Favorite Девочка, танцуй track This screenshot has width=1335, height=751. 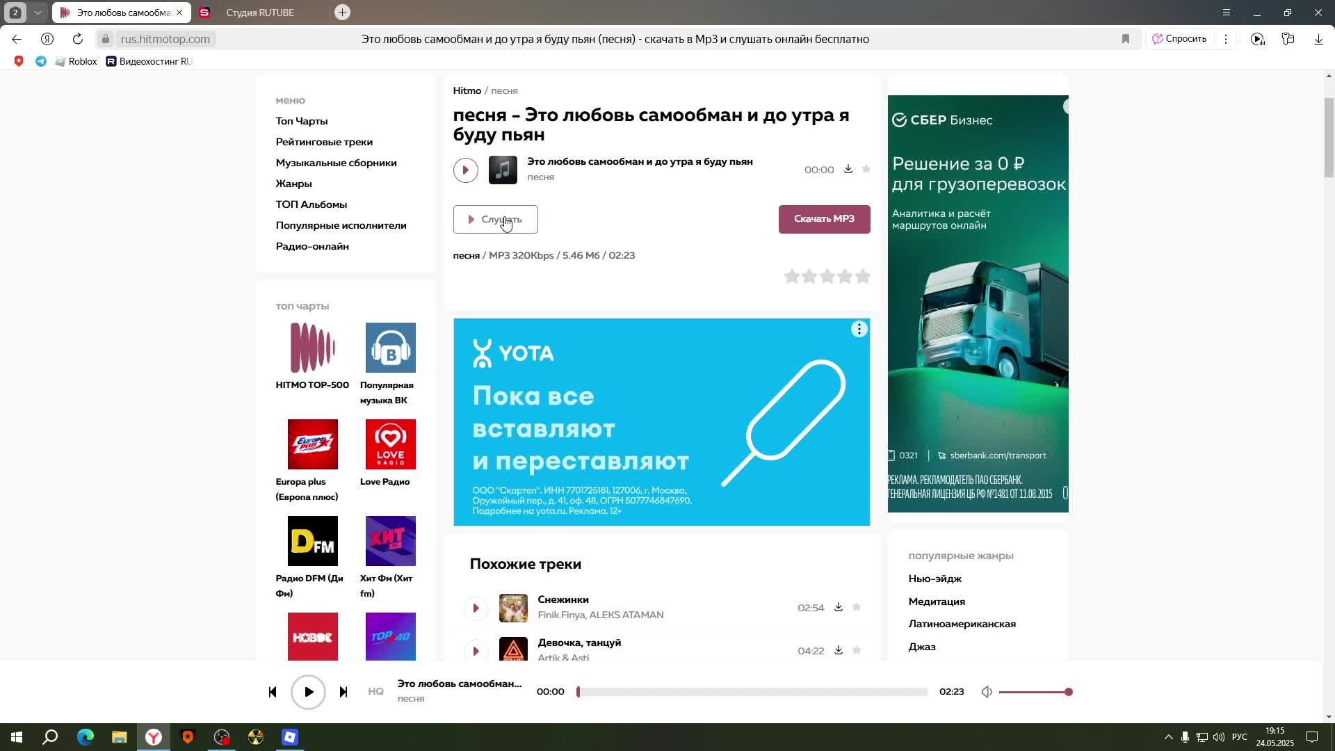tap(857, 650)
